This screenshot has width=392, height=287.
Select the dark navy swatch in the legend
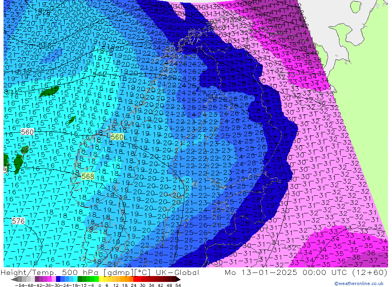(58, 279)
